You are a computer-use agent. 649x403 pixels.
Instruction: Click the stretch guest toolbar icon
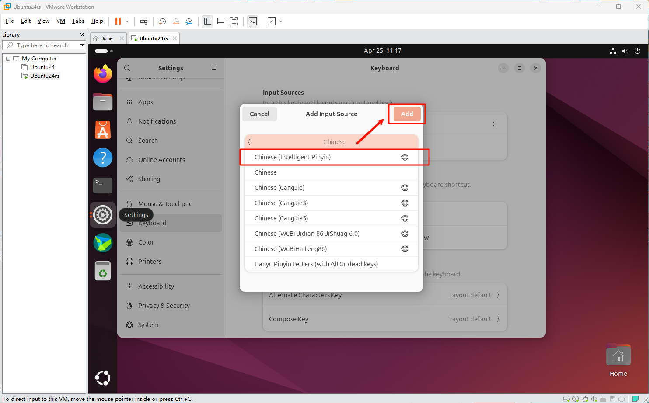[272, 21]
